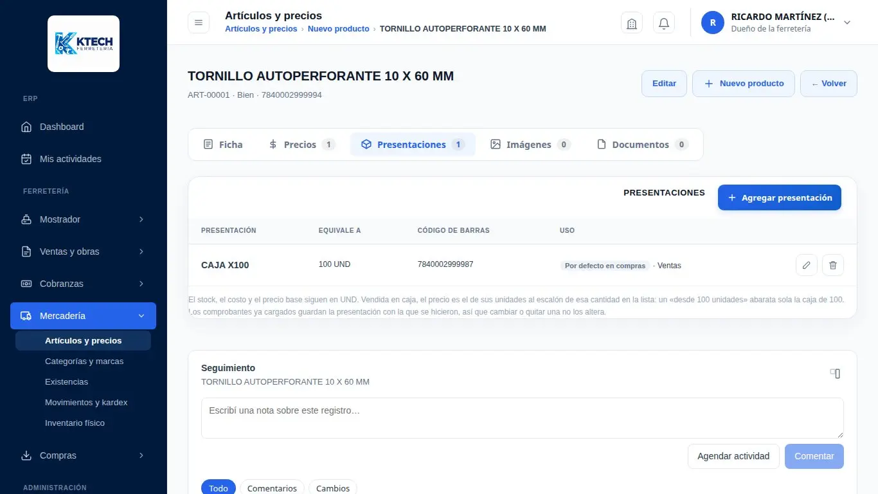This screenshot has height=494, width=878.
Task: Delete the CAJA X100 presentation
Action: [x=833, y=265]
